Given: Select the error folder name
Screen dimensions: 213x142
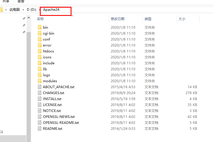Looking at the screenshot, I should coord(47,45).
